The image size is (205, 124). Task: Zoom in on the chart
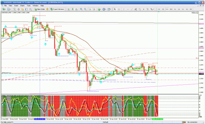(81, 9)
